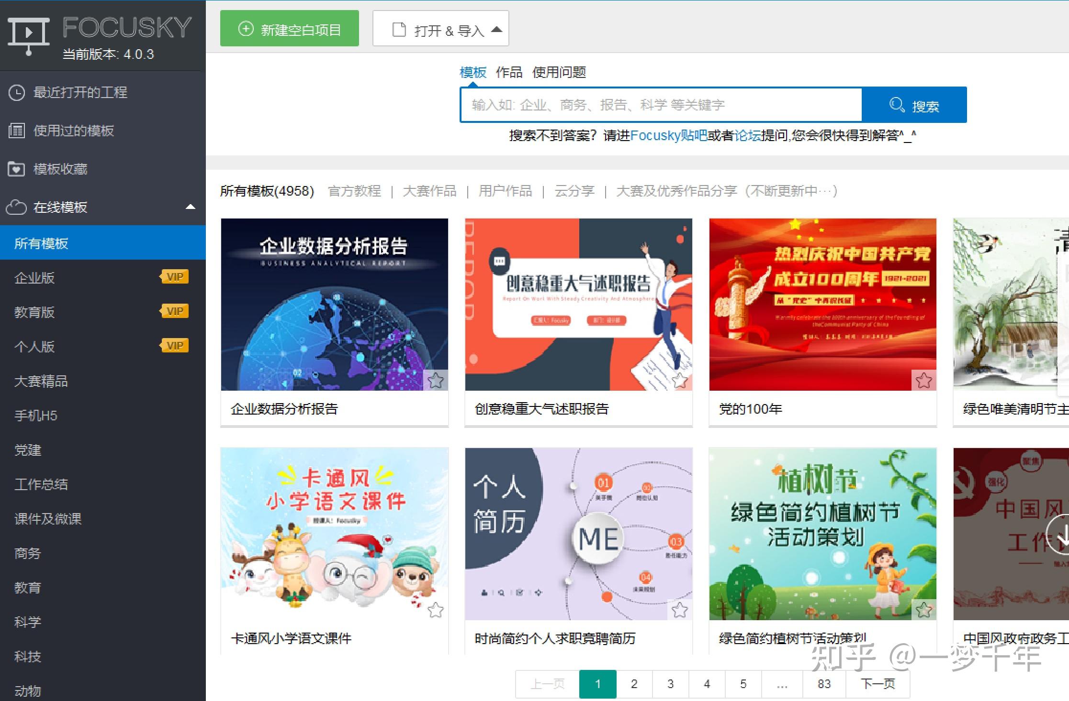The width and height of the screenshot is (1069, 701).
Task: Favorite the 企业数据分析报告 template star
Action: point(436,381)
